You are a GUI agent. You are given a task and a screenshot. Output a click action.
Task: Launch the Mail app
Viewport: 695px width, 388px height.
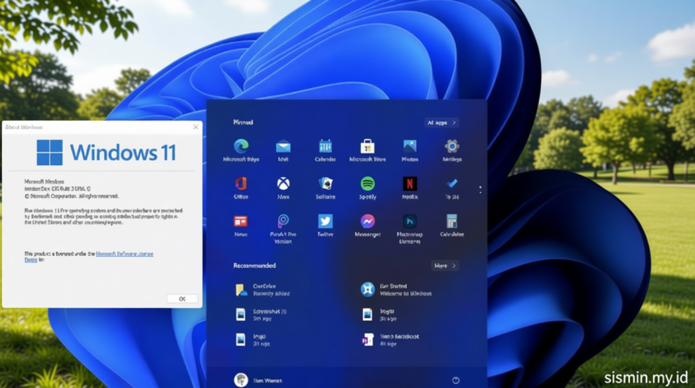pos(283,146)
